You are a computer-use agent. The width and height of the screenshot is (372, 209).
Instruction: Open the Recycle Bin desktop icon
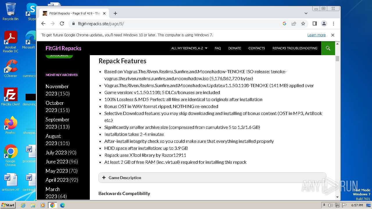(x=10, y=11)
